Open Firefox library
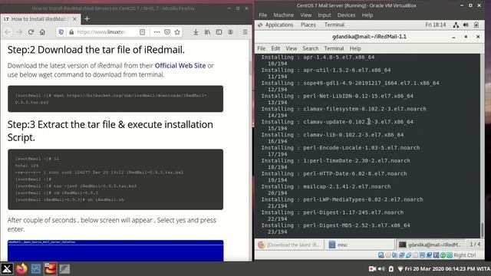 click(x=207, y=32)
